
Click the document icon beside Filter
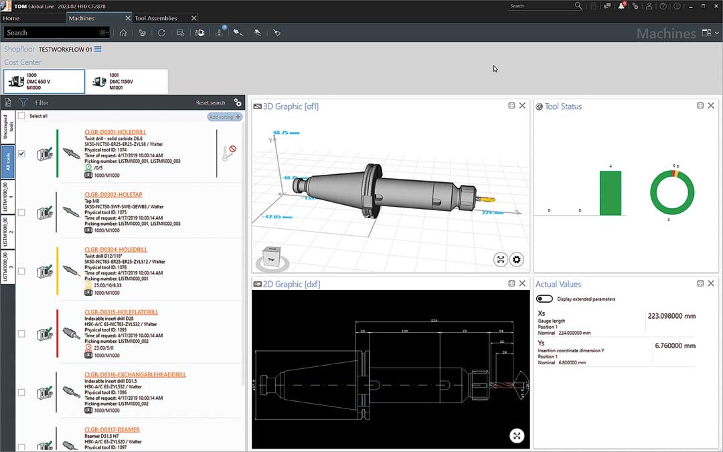[x=8, y=102]
